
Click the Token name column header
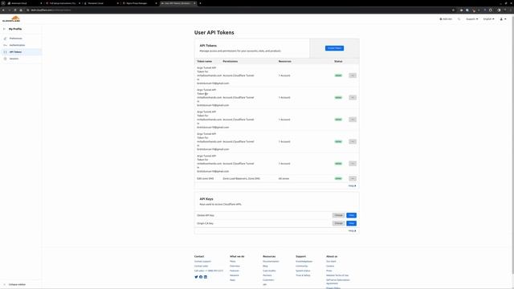pyautogui.click(x=204, y=61)
